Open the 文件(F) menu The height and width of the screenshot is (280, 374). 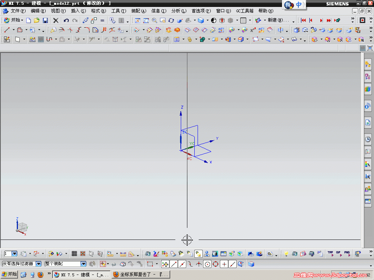point(18,11)
